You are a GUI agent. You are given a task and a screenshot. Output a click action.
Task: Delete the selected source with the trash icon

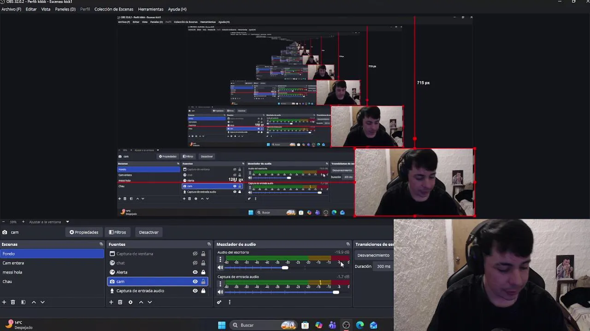pyautogui.click(x=120, y=302)
